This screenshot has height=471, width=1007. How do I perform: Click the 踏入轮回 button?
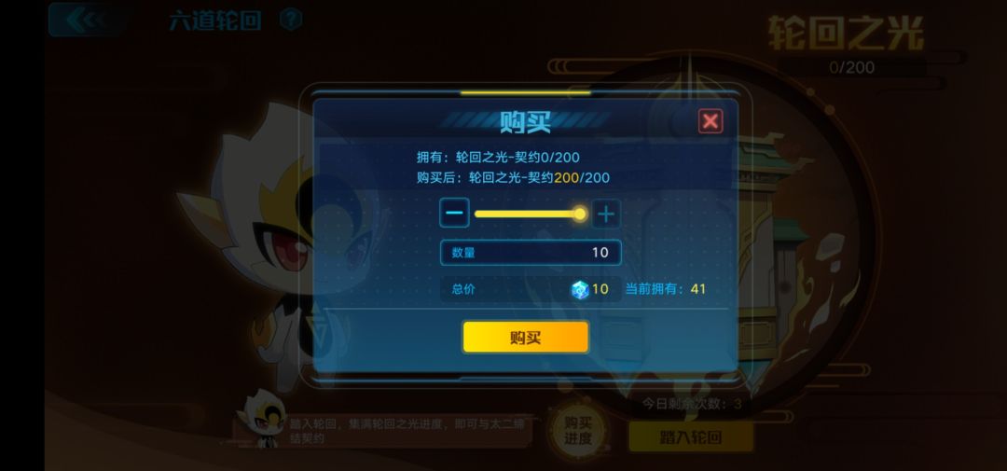coord(690,437)
